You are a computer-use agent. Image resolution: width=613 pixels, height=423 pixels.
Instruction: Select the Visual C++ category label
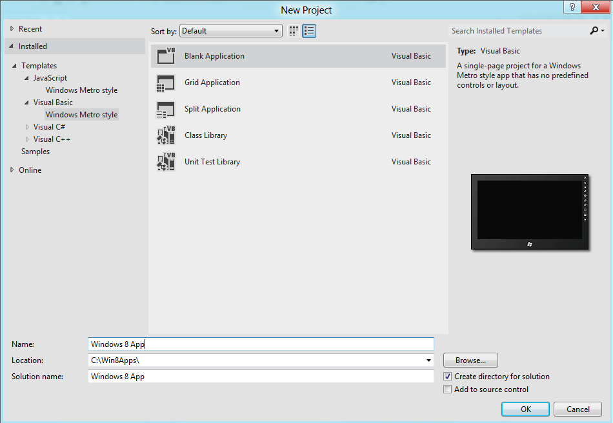52,139
